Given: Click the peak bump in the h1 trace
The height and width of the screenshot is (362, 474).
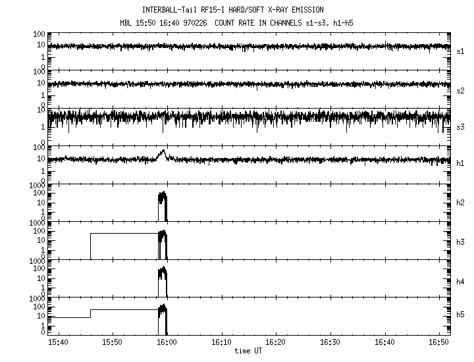Looking at the screenshot, I should point(163,153).
